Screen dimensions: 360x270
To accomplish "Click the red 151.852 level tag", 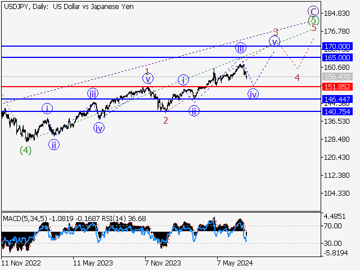I will [x=337, y=87].
